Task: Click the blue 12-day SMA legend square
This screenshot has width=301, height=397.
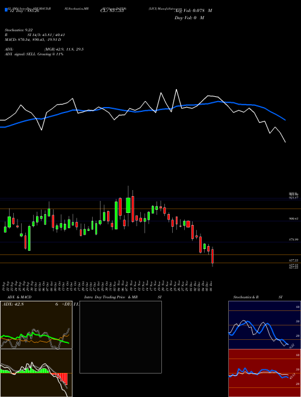Action: click(x=6, y=10)
